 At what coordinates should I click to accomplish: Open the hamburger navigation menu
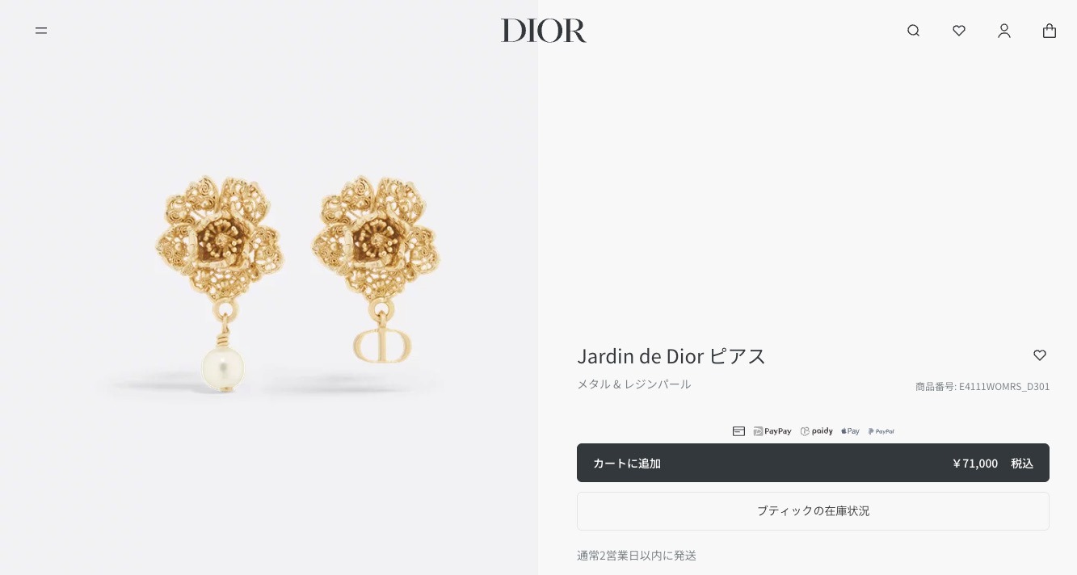[41, 31]
